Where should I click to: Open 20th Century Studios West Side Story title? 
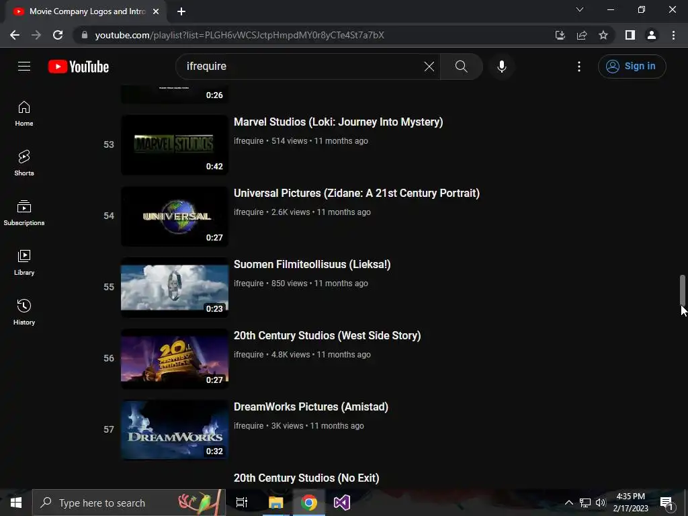pyautogui.click(x=327, y=336)
